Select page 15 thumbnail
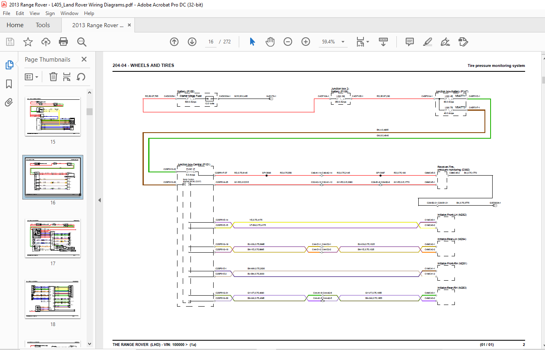This screenshot has height=350, width=545. pos(53,116)
